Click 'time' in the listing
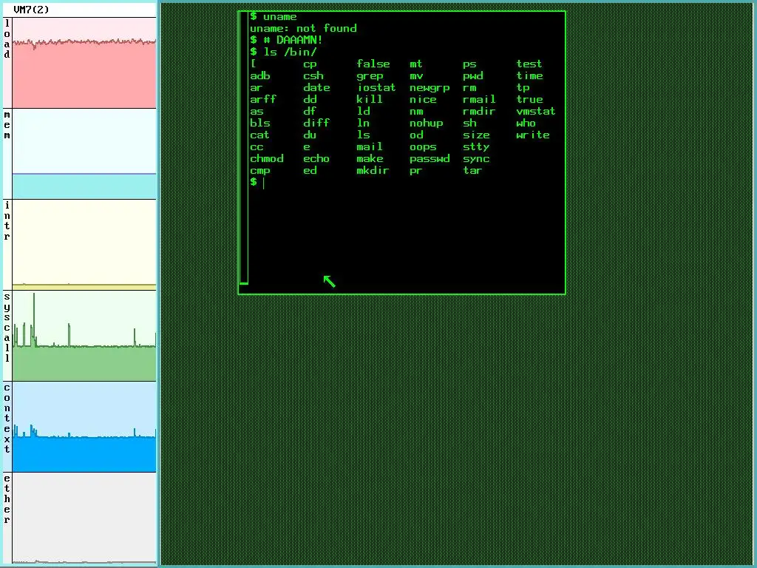Image resolution: width=757 pixels, height=568 pixels. click(x=529, y=76)
